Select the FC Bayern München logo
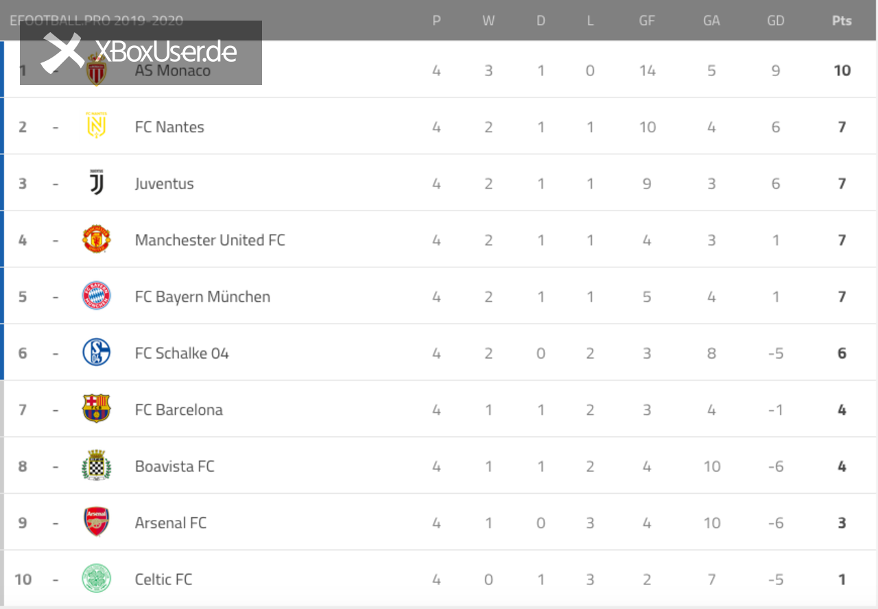 pyautogui.click(x=97, y=296)
